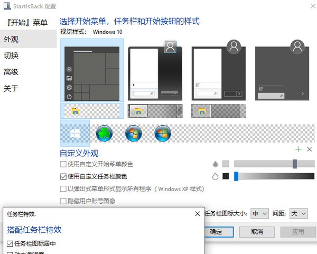Screen dimensions: 317x254
Task: Remove start button using the X next to plus
Action: coord(309,149)
